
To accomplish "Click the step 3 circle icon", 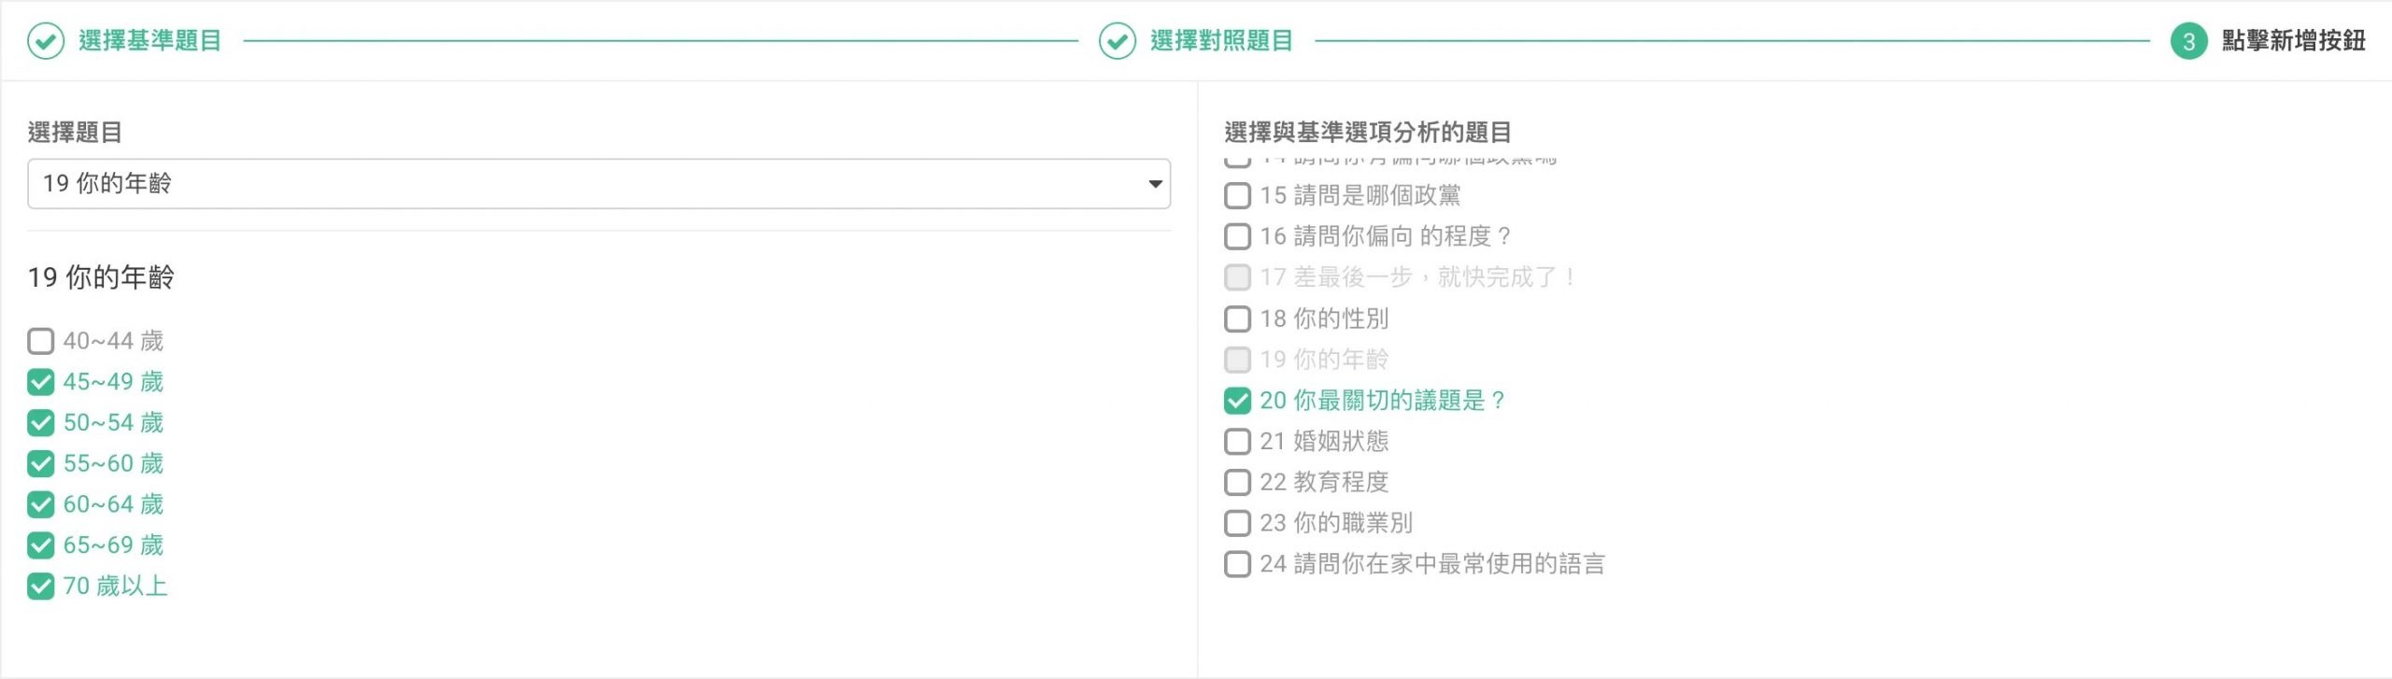I will pyautogui.click(x=2188, y=41).
